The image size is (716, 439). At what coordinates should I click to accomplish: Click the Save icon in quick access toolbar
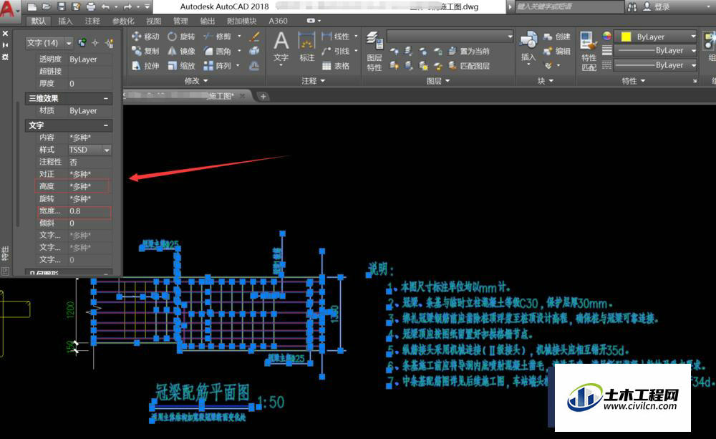click(x=61, y=6)
